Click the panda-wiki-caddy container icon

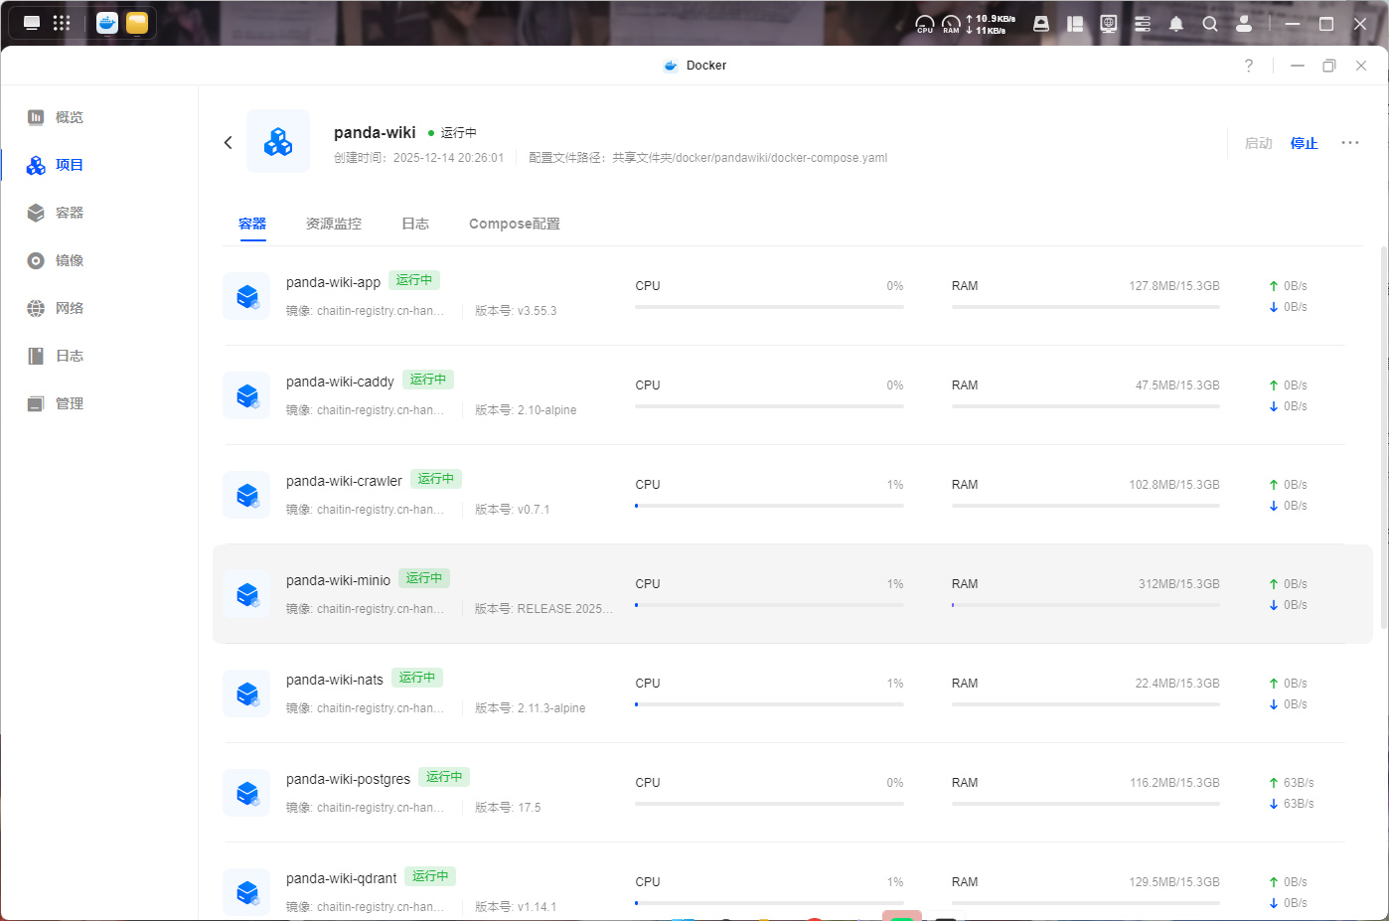click(x=246, y=395)
